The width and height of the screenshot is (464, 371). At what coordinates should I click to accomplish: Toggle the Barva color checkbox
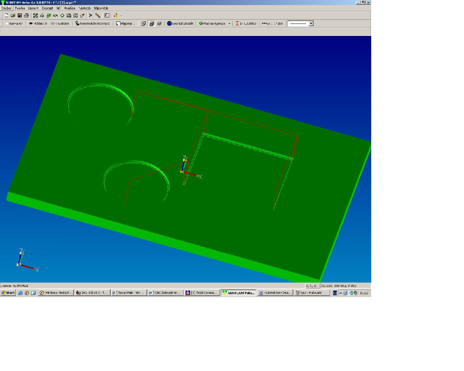pos(7,24)
